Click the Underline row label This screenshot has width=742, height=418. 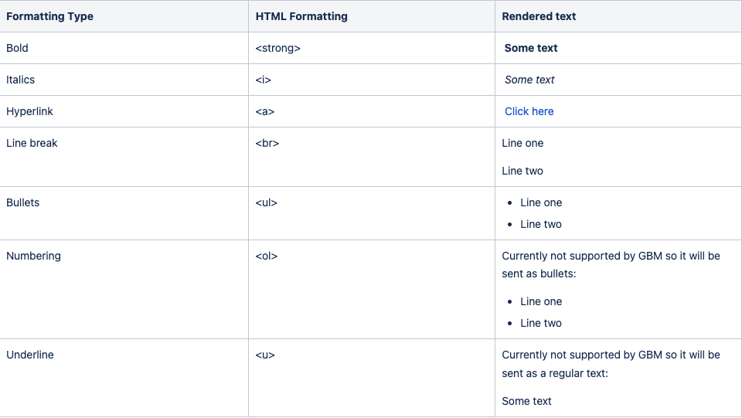tap(30, 355)
